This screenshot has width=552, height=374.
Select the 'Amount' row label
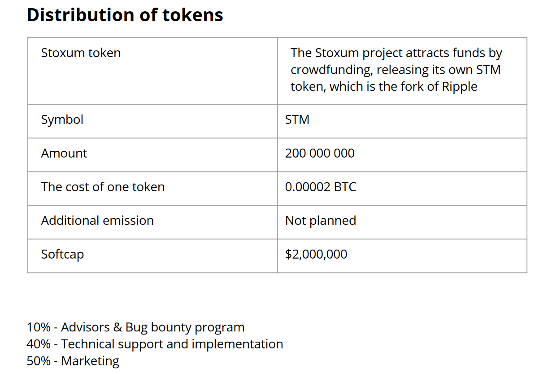point(64,153)
